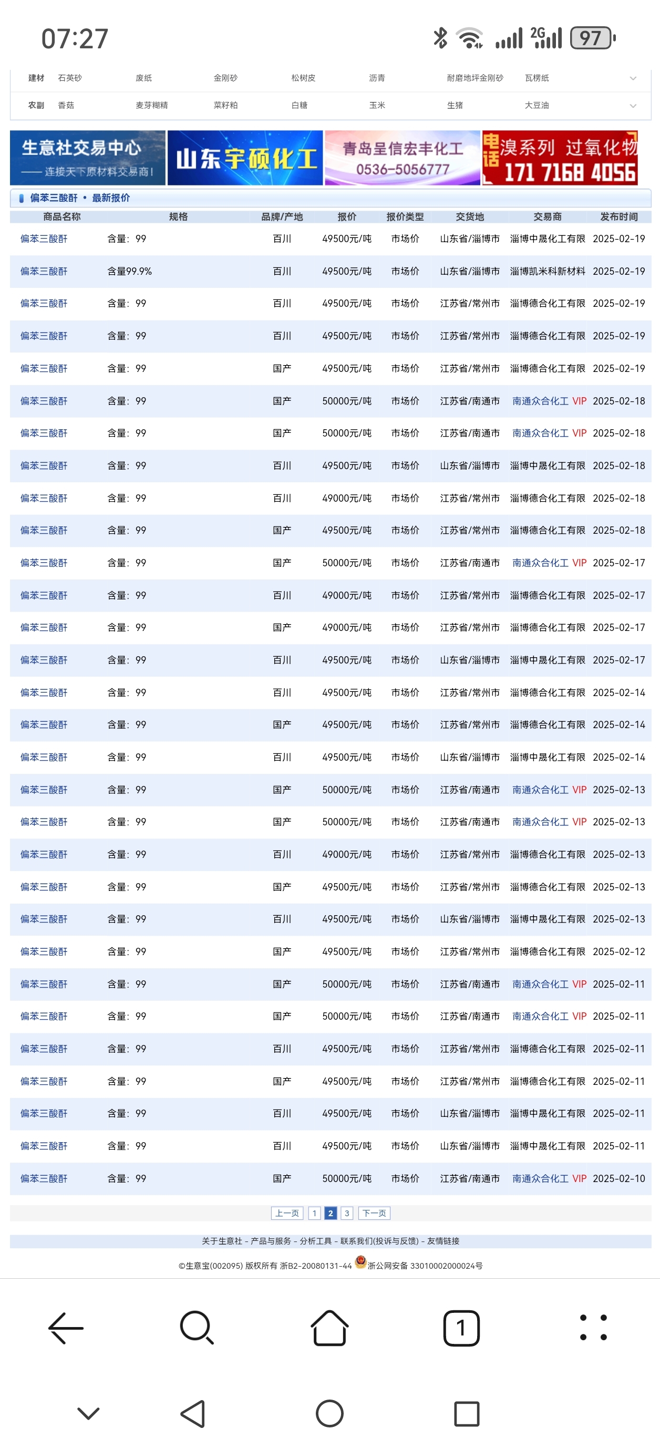Screen dimensions: 660x1450
Task: Expand the 建材 category row
Action: [x=633, y=78]
